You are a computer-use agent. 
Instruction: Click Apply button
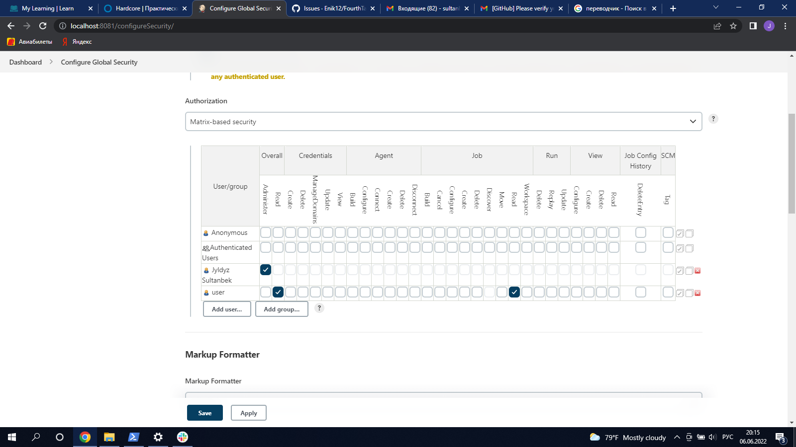pyautogui.click(x=249, y=413)
